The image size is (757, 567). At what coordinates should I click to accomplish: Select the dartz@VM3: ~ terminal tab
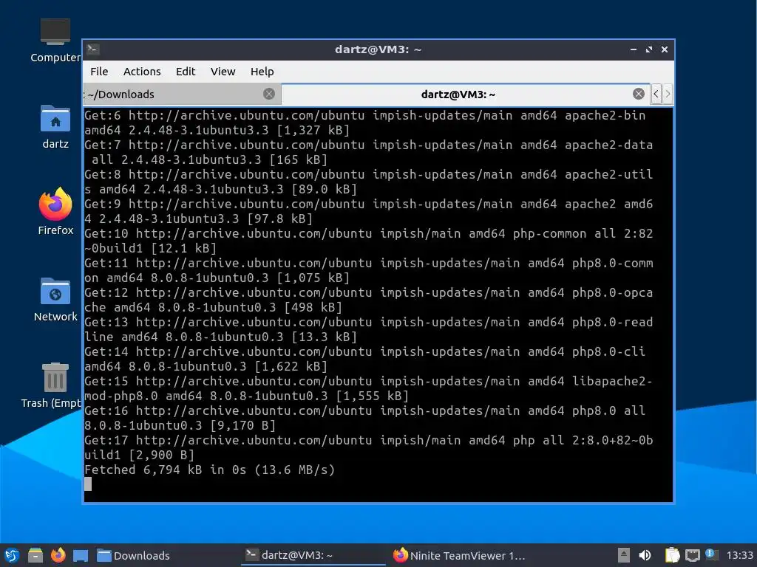pos(466,94)
